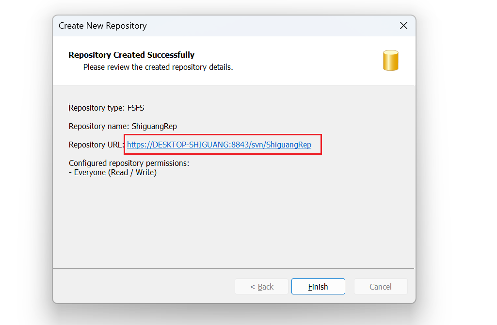
Task: Go back using the Back button
Action: pos(261,287)
